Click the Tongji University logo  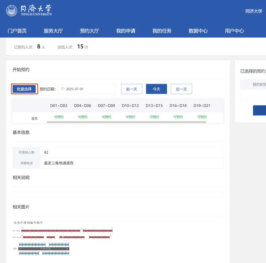point(29,11)
